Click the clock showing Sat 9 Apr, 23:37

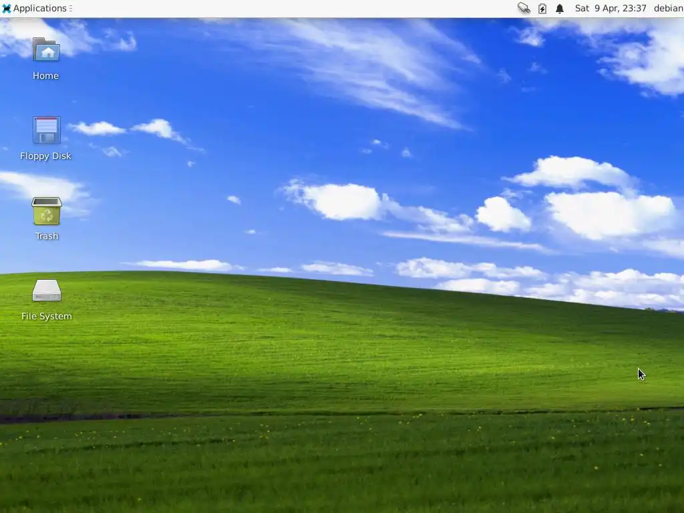611,8
